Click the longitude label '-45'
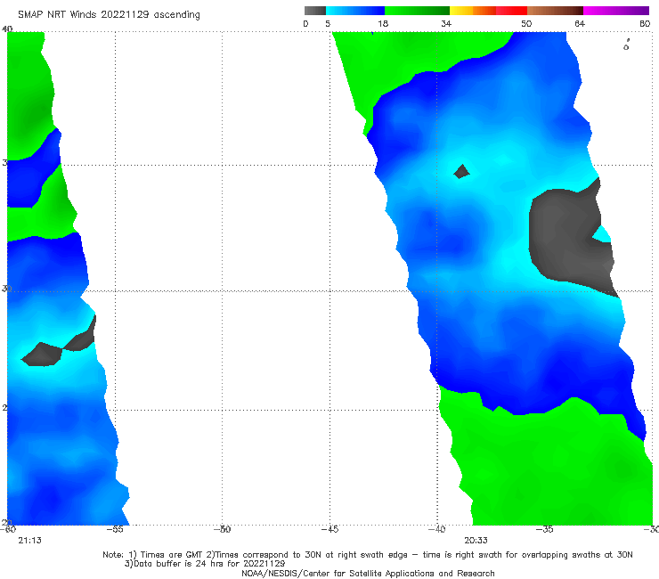 pos(329,529)
